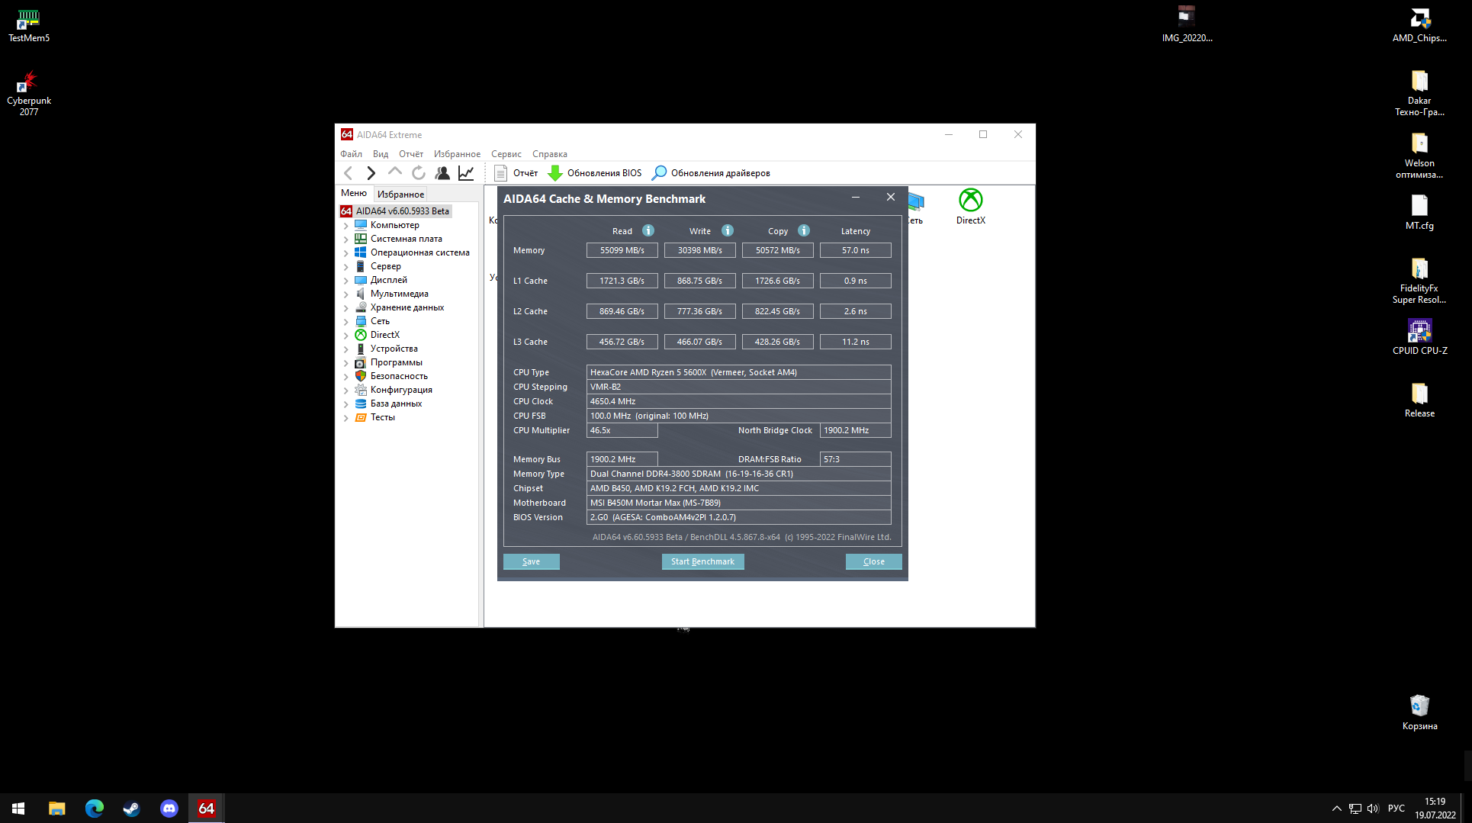The width and height of the screenshot is (1472, 823).
Task: Open File Explorer from the taskbar
Action: tap(57, 809)
